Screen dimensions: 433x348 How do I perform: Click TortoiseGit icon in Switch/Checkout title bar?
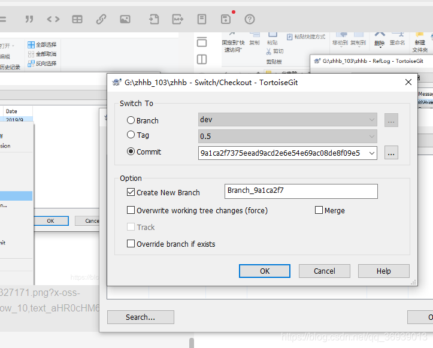click(x=117, y=82)
